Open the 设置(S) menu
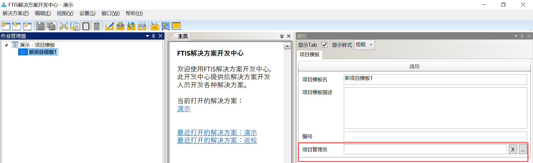 [x=87, y=13]
